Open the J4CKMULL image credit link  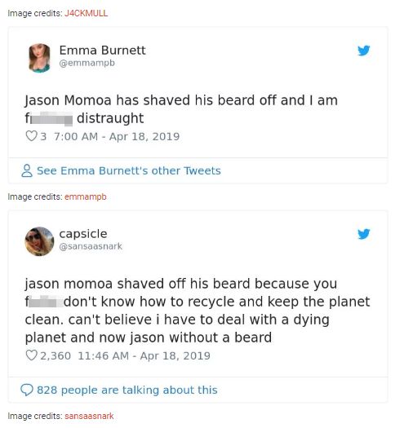86,13
